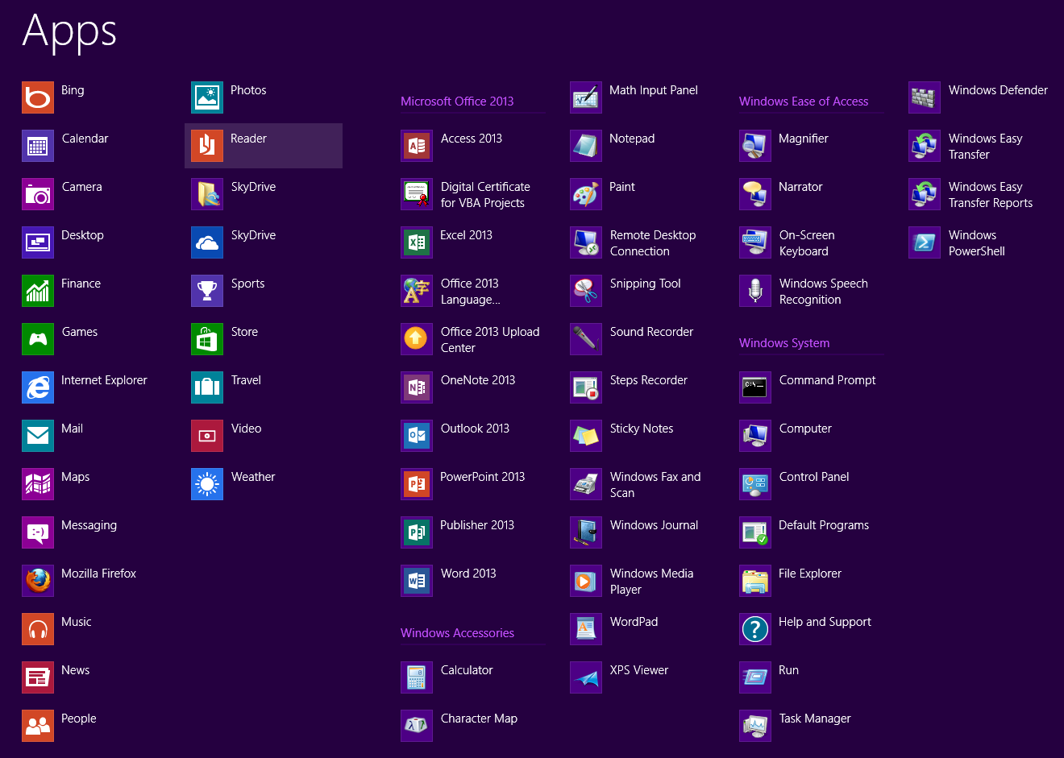Viewport: 1064px width, 758px height.
Task: Launch Windows Defender icon
Action: tap(925, 97)
